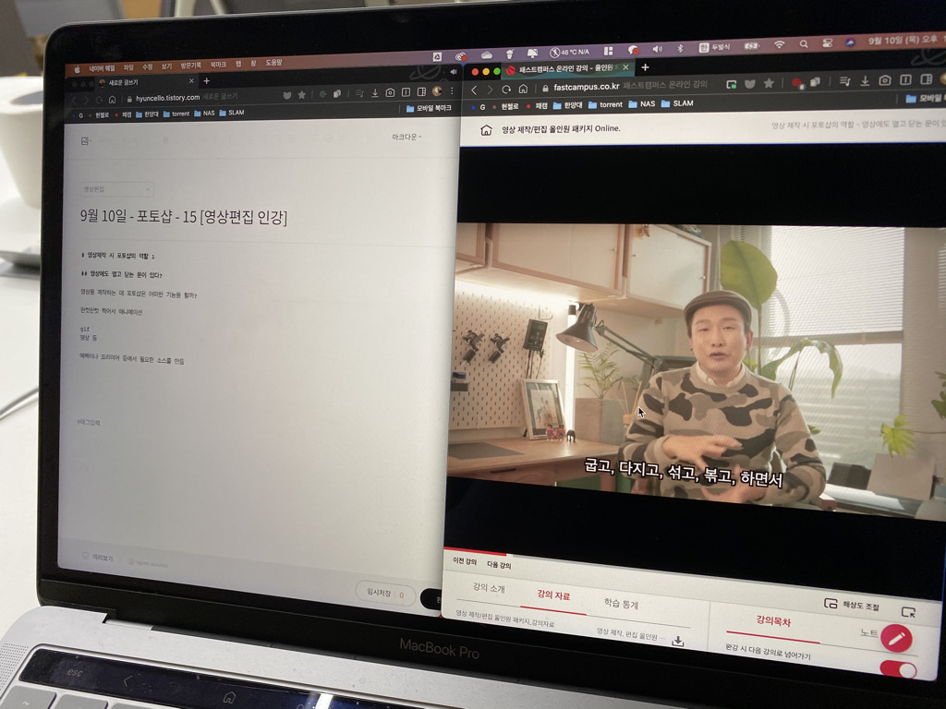Toggle 완강 시 다음 강의로 넘어가기 switch
This screenshot has height=709, width=946.
[898, 668]
